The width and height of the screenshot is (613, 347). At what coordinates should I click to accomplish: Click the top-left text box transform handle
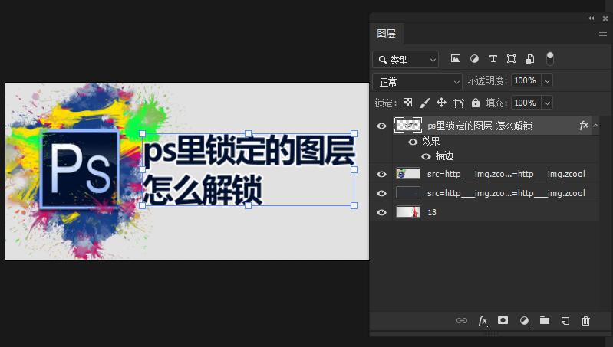142,134
